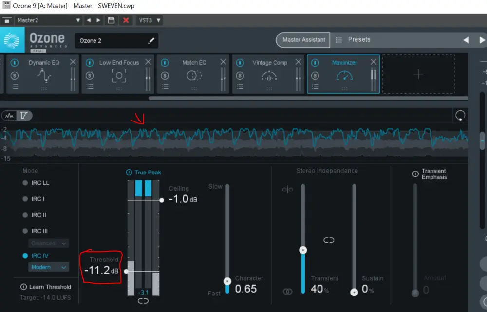Open the host plugin menu icon
The image size is (487, 312).
7,20
